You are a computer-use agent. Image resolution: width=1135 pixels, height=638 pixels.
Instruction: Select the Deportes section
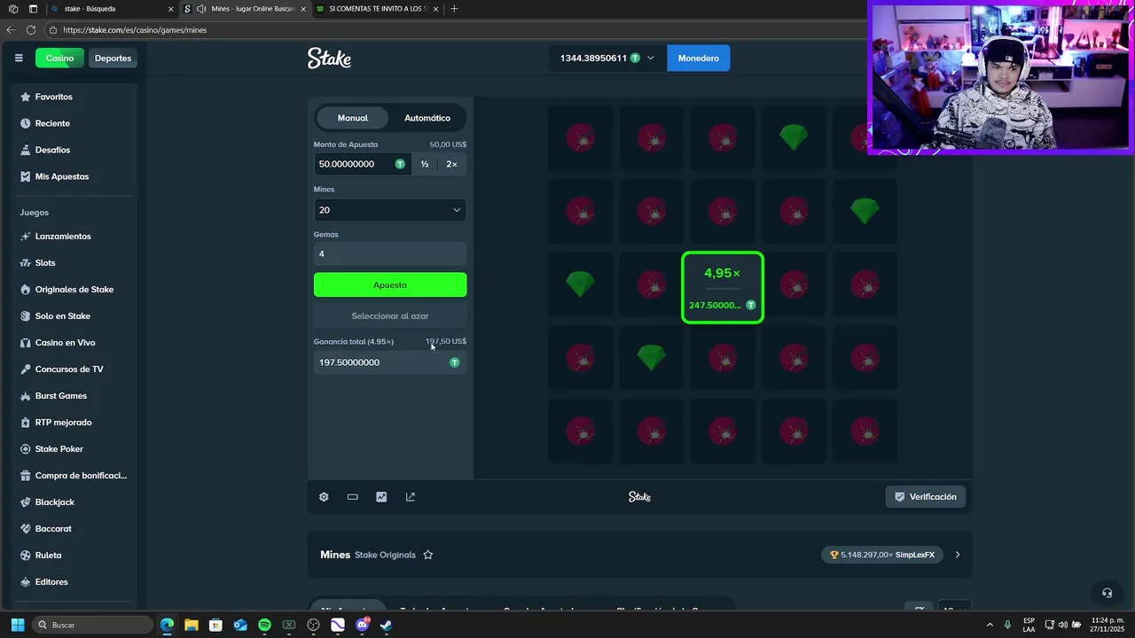point(113,58)
